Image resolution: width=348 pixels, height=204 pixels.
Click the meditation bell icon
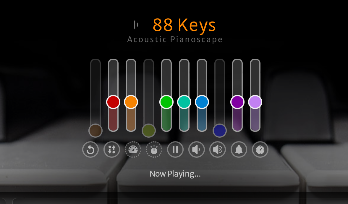pyautogui.click(x=239, y=149)
